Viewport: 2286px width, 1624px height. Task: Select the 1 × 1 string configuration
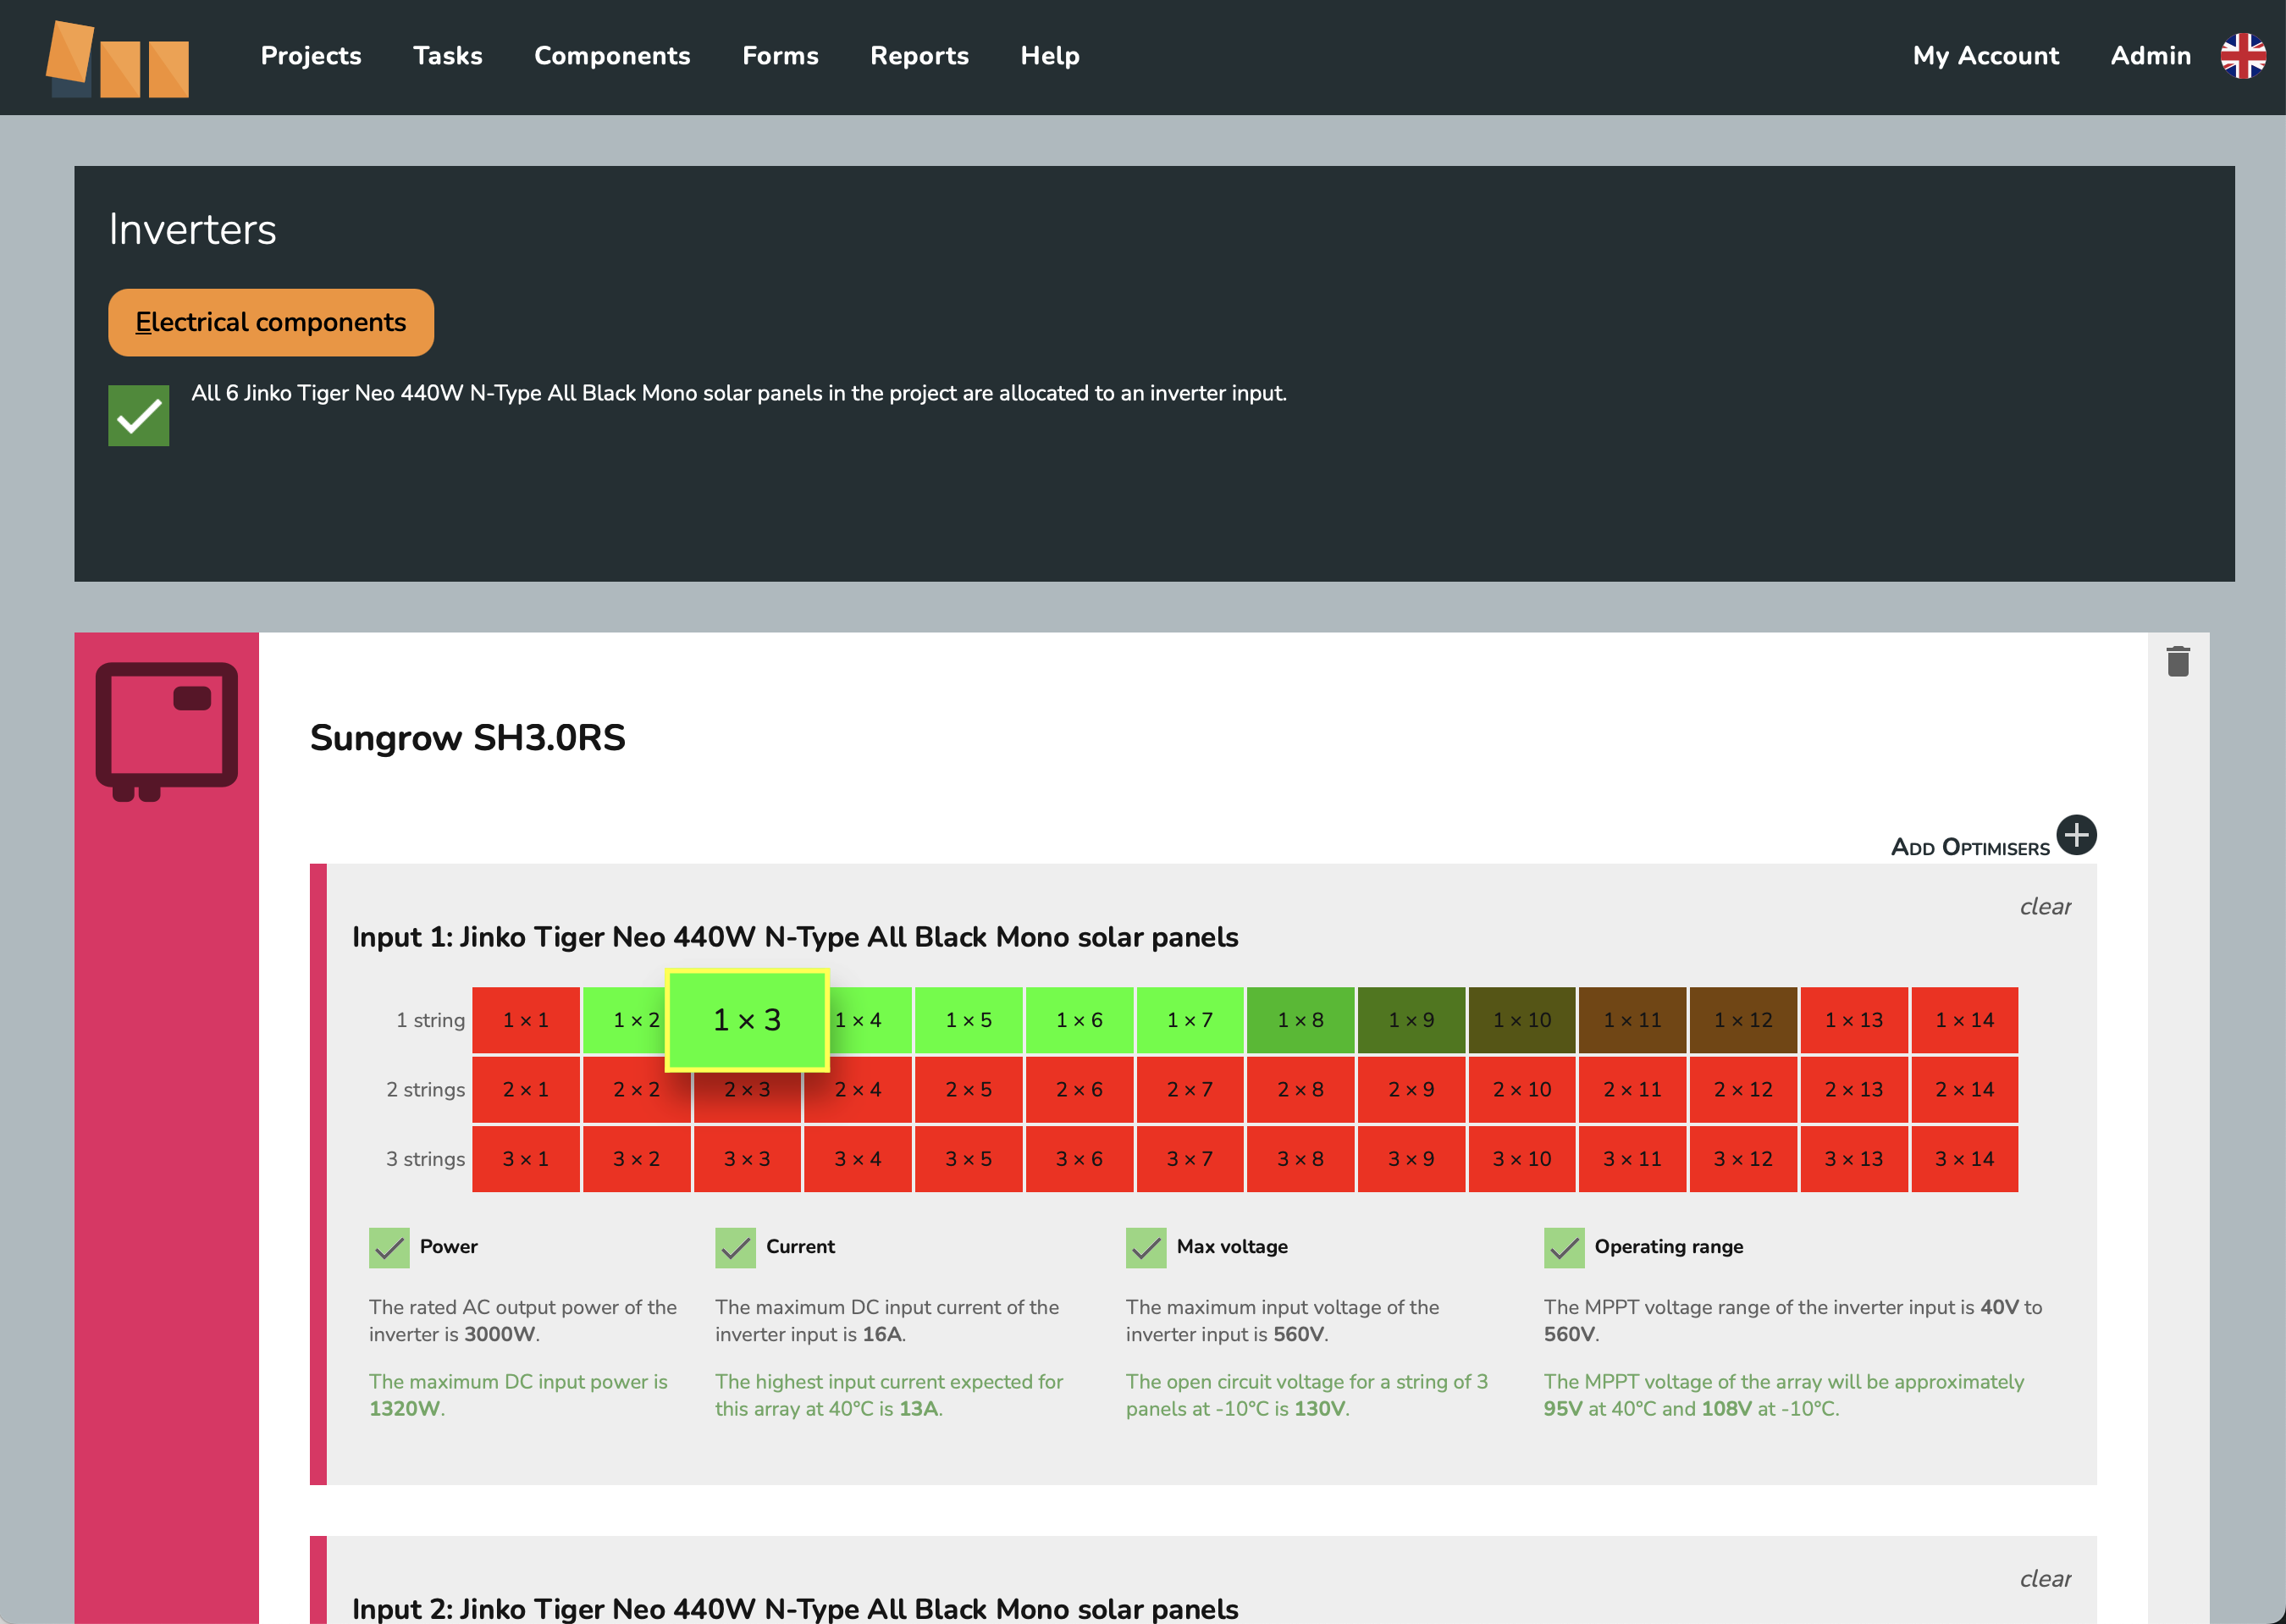point(526,1020)
